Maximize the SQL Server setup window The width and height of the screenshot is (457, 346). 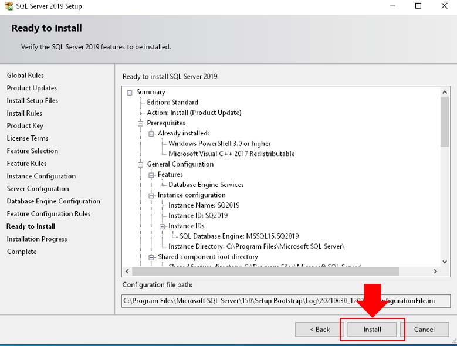[418, 6]
